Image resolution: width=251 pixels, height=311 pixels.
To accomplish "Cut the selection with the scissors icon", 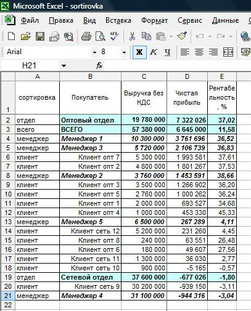I will pyautogui.click(x=132, y=36).
